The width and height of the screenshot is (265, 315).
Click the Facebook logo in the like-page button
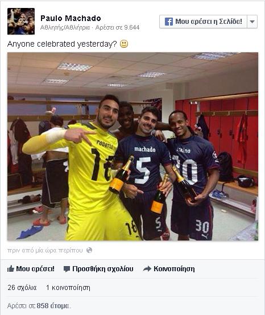pyautogui.click(x=168, y=22)
